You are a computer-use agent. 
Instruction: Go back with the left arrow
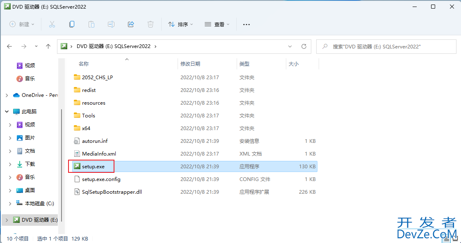(x=9, y=46)
